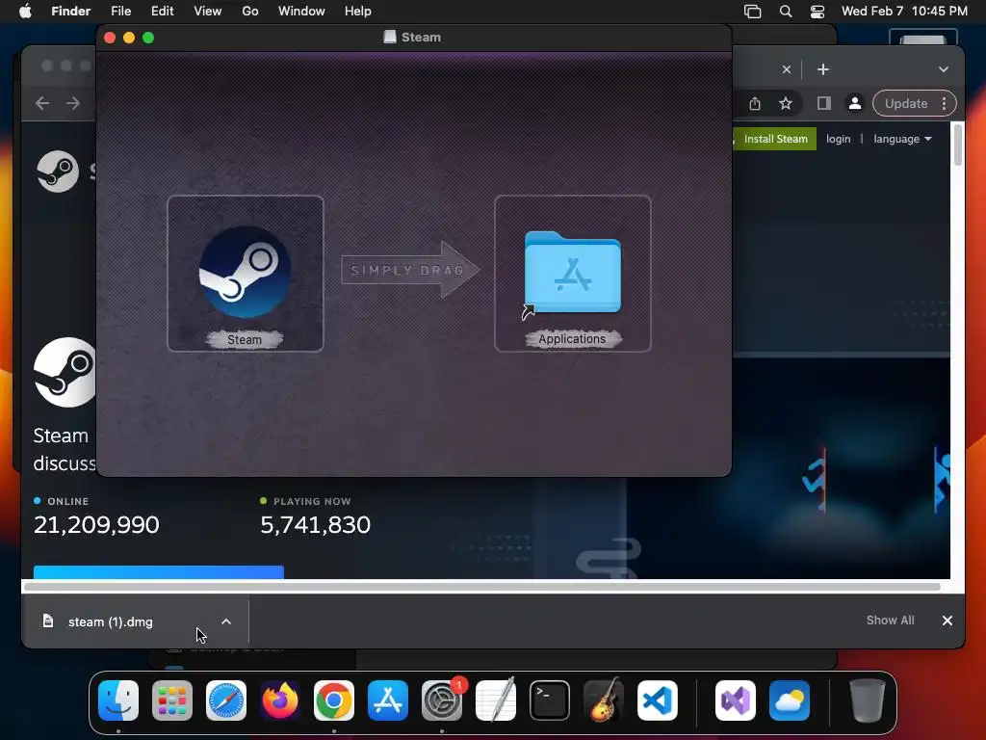
Task: Close the Chrome downloads bar
Action: pyautogui.click(x=947, y=621)
